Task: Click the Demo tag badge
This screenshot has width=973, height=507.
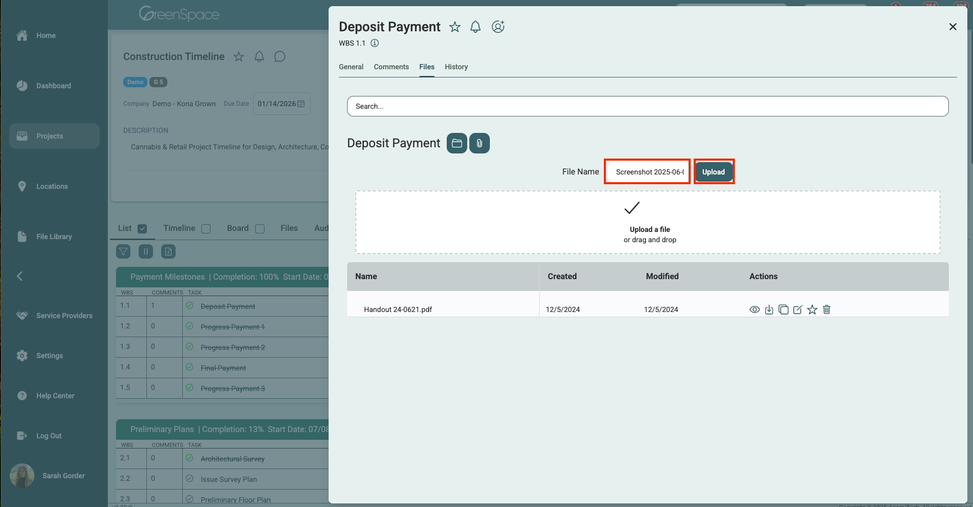Action: [x=135, y=82]
